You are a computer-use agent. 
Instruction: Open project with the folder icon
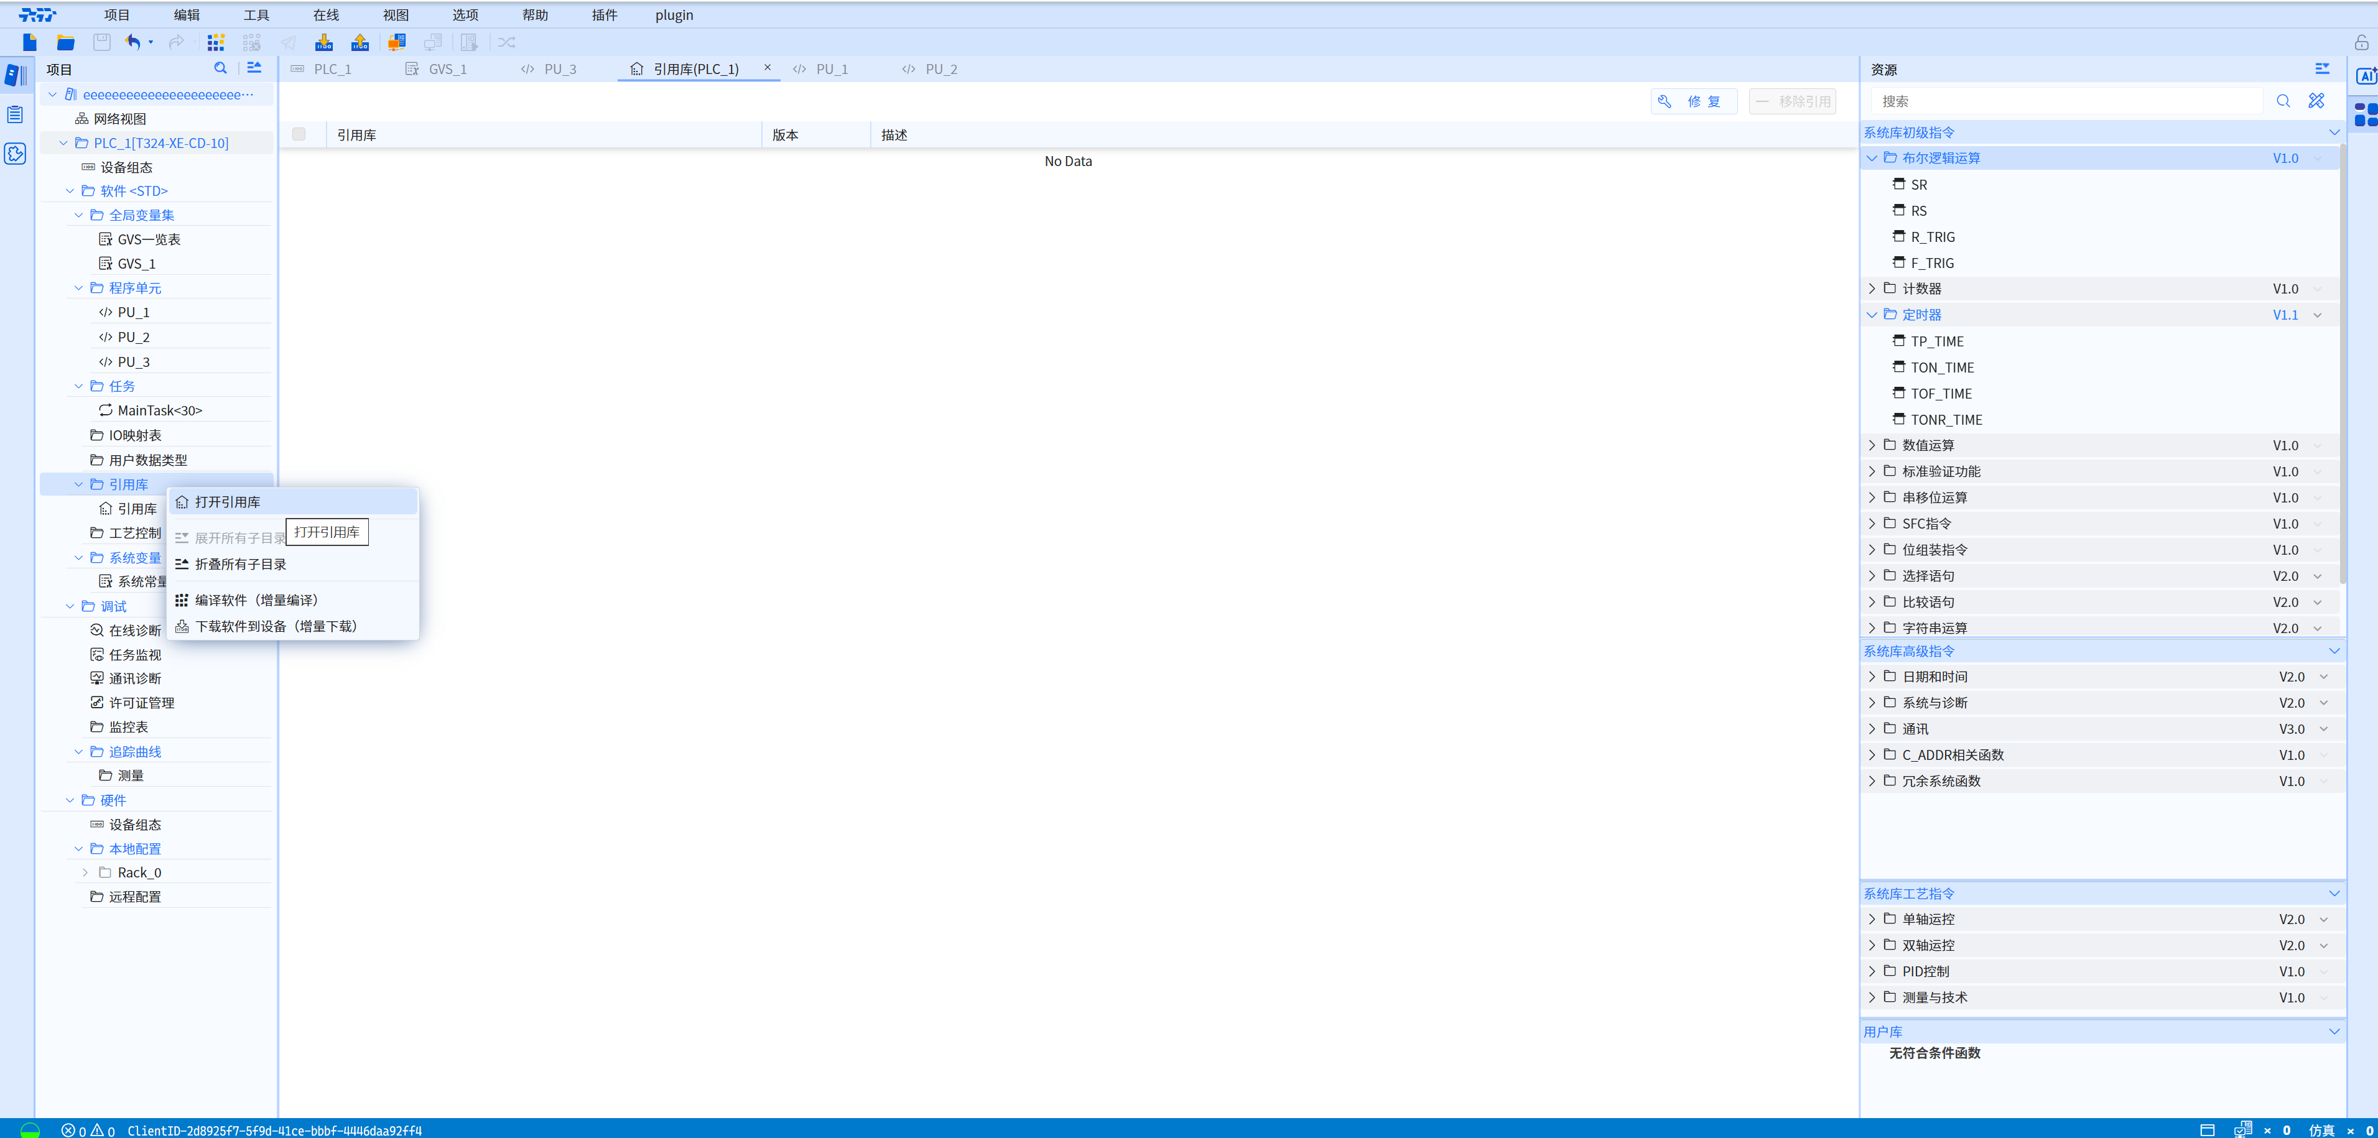point(65,42)
